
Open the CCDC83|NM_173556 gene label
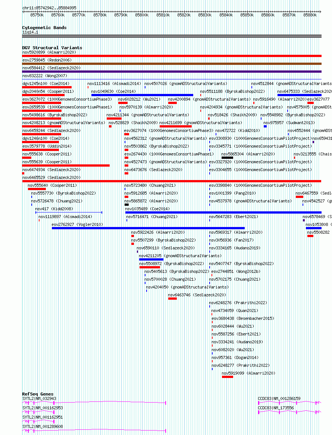point(276,408)
